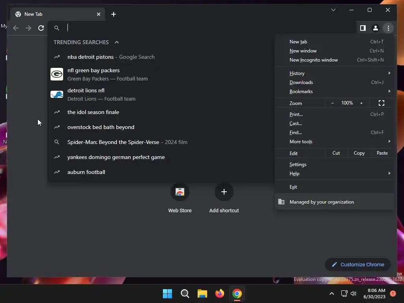
Task: Click the building icon beside Managed by your organization
Action: click(281, 202)
